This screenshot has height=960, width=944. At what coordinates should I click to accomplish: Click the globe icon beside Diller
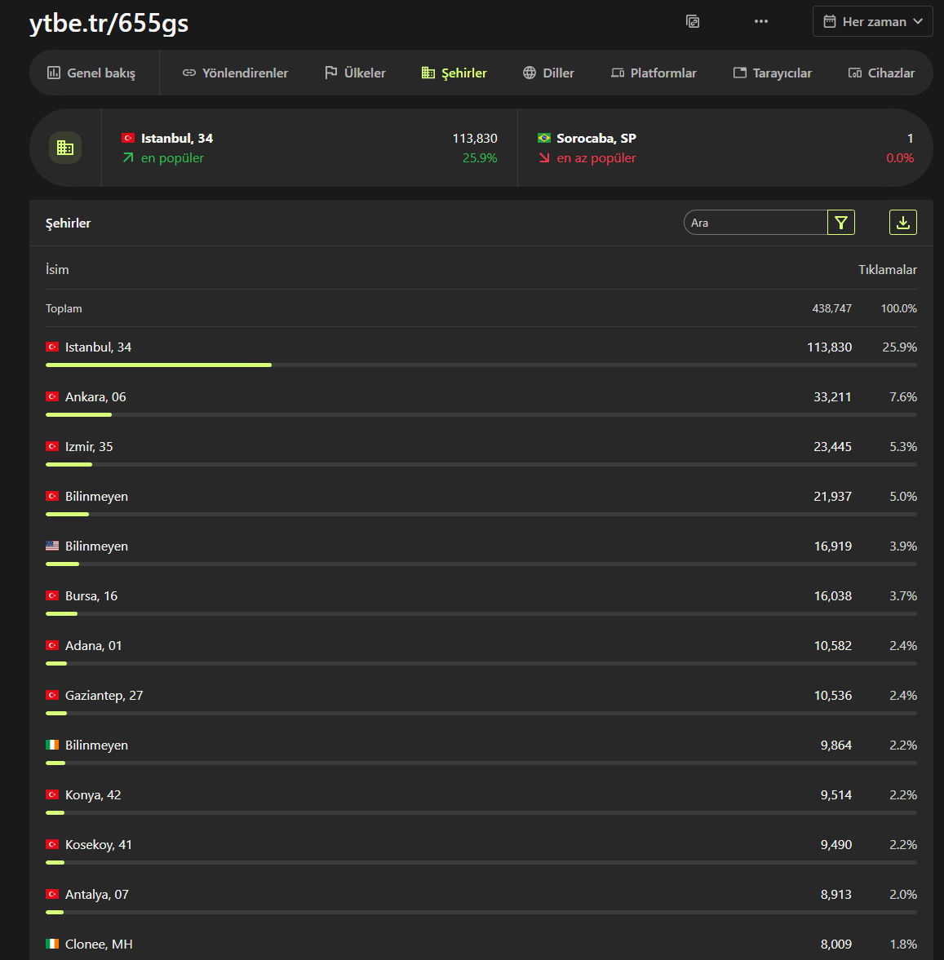pyautogui.click(x=530, y=73)
